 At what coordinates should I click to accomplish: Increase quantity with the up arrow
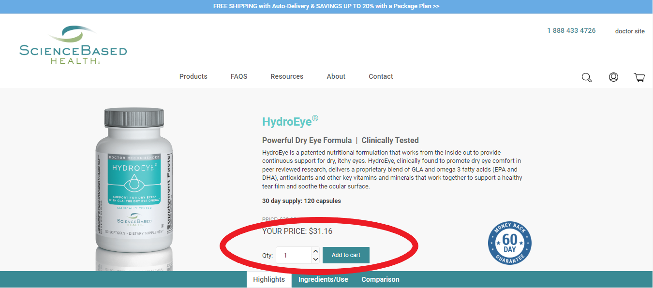point(315,251)
